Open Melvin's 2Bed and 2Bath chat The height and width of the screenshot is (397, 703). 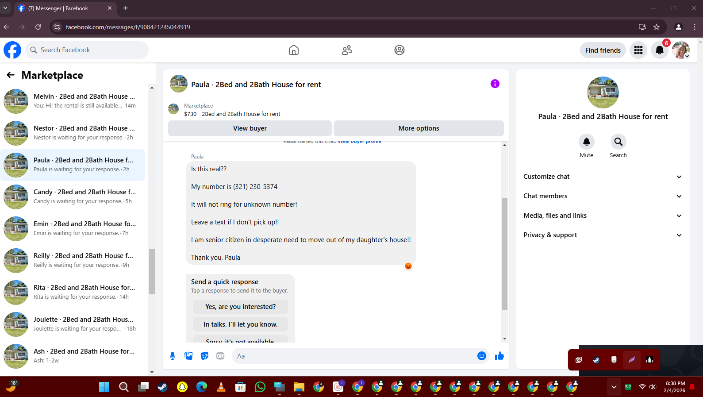73,101
